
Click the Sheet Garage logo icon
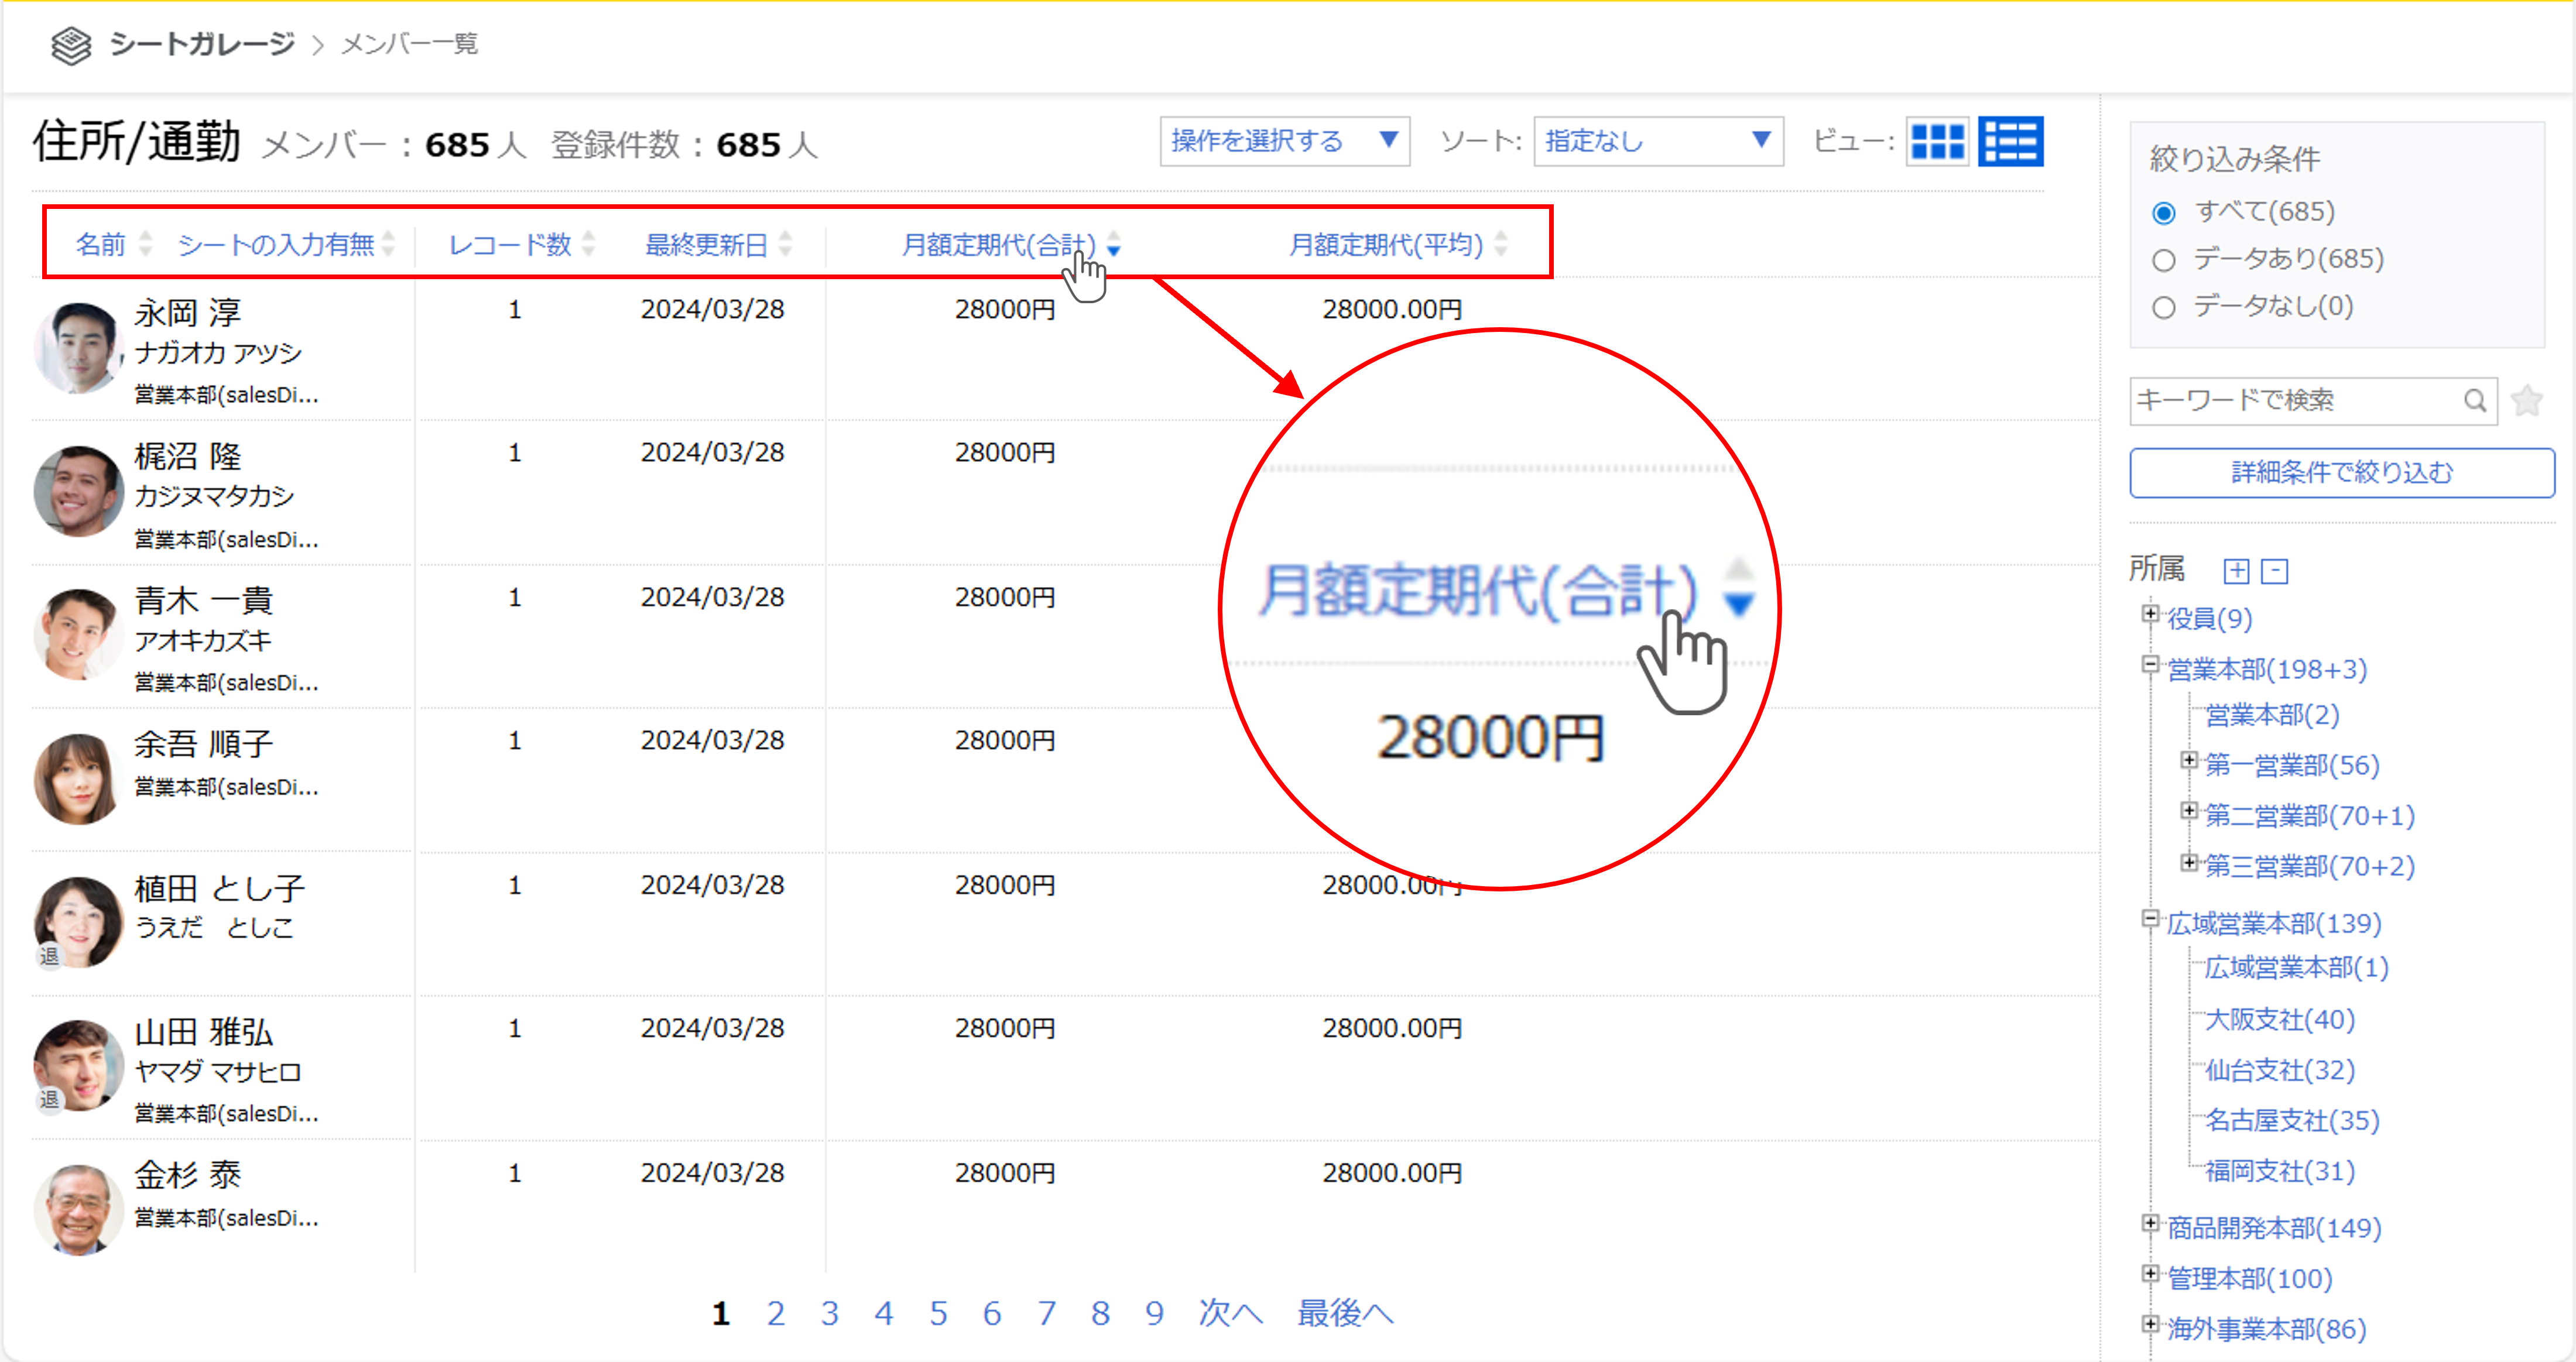coord(71,45)
